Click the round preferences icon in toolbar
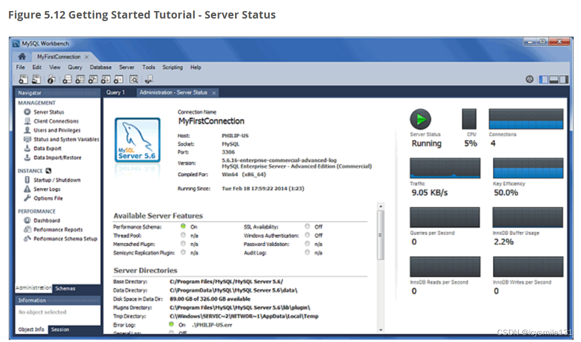 [529, 79]
